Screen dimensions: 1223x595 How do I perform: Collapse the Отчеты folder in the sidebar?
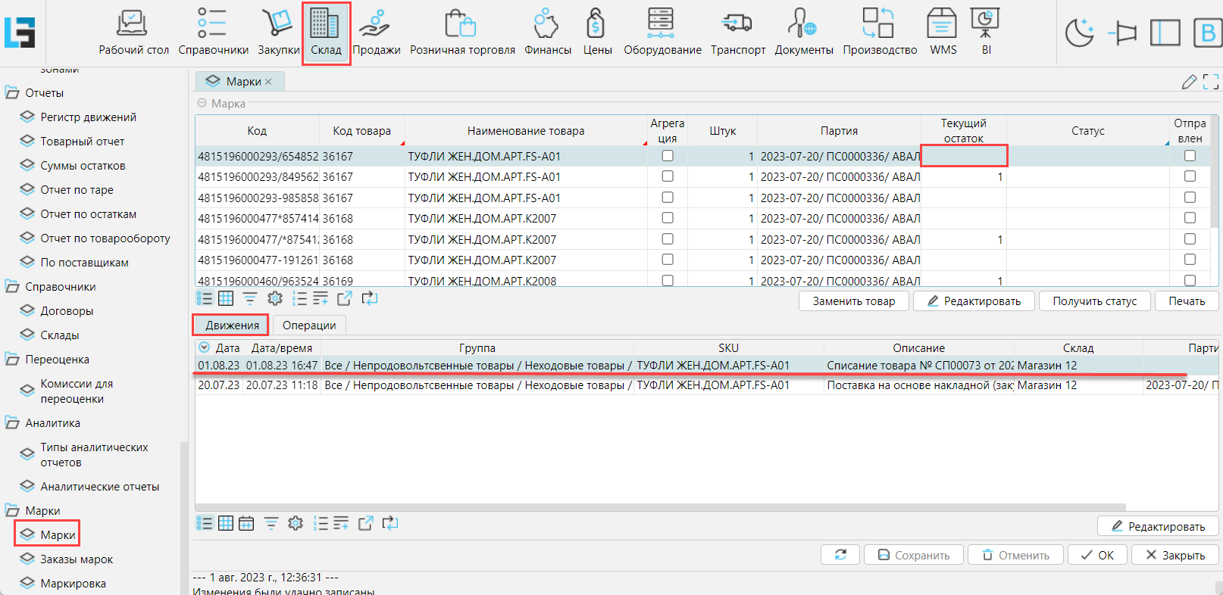(x=12, y=93)
